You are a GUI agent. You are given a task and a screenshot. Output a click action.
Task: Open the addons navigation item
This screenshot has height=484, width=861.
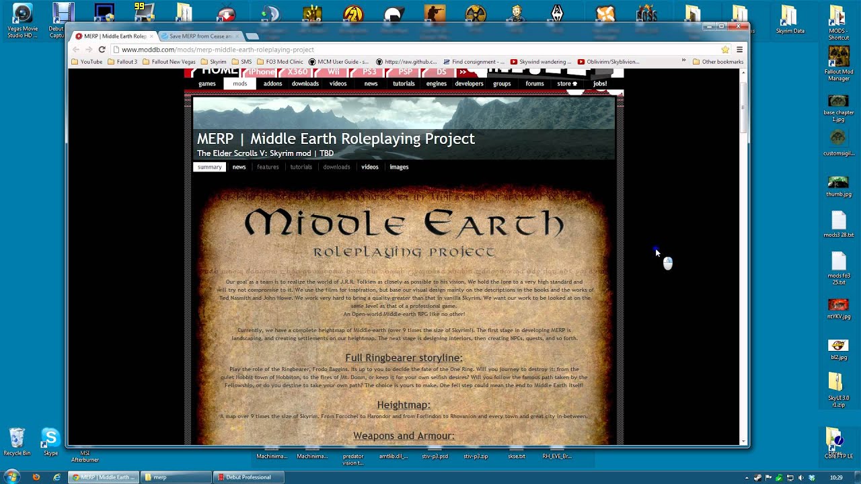tap(272, 83)
